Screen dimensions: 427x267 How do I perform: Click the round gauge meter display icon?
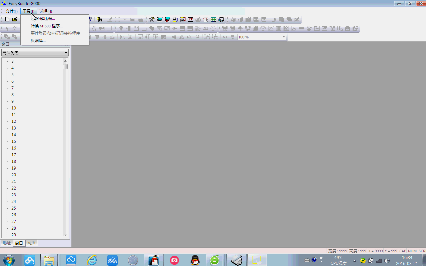tap(263, 28)
